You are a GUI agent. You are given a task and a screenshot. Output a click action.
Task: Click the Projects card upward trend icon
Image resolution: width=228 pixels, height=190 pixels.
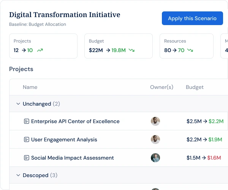(40, 50)
